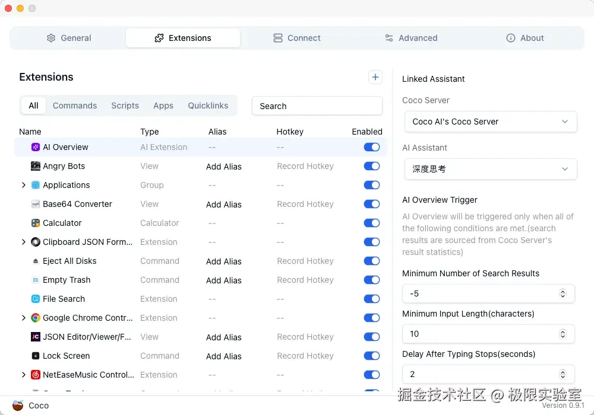594x415 pixels.
Task: Switch to the Advanced tab
Action: click(x=411, y=38)
